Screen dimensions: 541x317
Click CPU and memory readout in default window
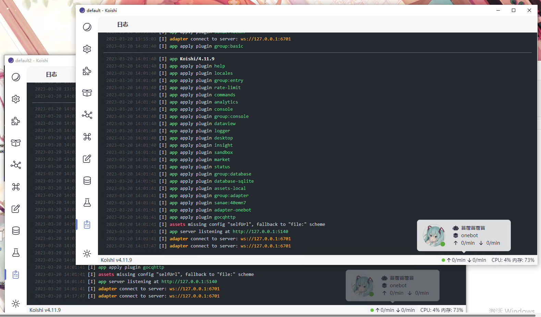pyautogui.click(x=513, y=260)
